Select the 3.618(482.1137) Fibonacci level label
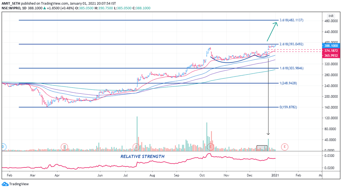Viewport: 342px width, 189px height. [291, 20]
